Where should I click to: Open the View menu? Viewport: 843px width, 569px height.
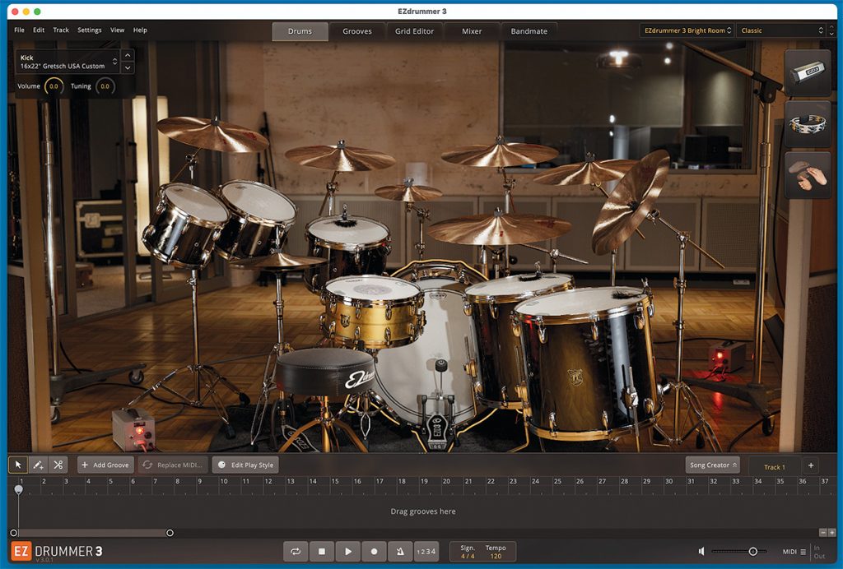tap(117, 30)
